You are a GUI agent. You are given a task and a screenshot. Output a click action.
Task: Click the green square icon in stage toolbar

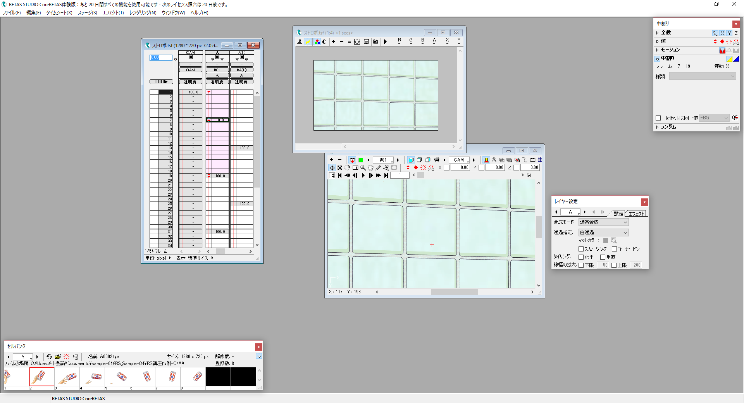pos(361,160)
